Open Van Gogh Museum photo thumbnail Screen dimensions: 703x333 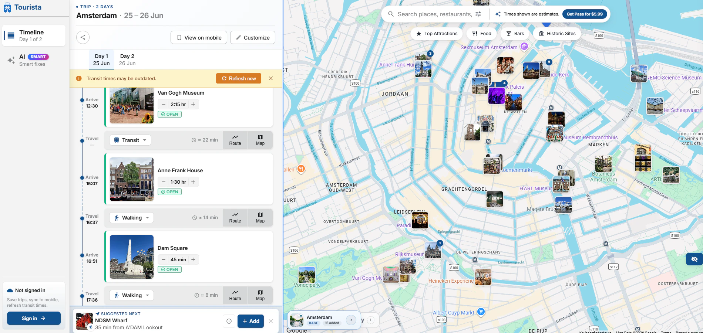coord(132,106)
